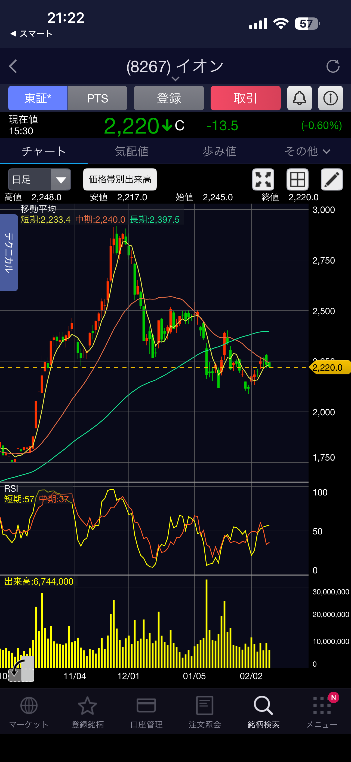
Task: Expand the その他 tab menu
Action: (307, 152)
